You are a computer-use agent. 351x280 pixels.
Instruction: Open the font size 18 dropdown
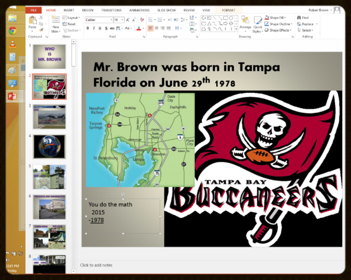click(x=122, y=20)
